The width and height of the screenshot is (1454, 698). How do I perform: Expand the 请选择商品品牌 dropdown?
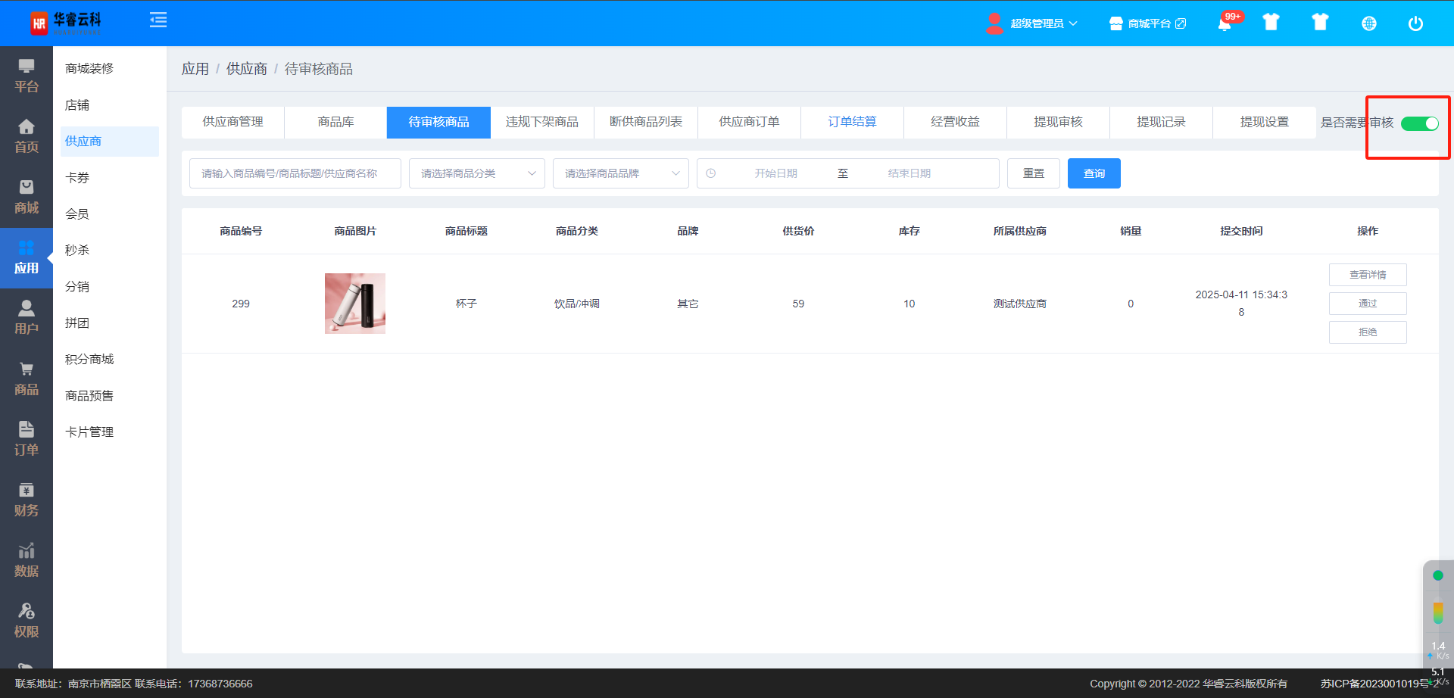[x=620, y=173]
